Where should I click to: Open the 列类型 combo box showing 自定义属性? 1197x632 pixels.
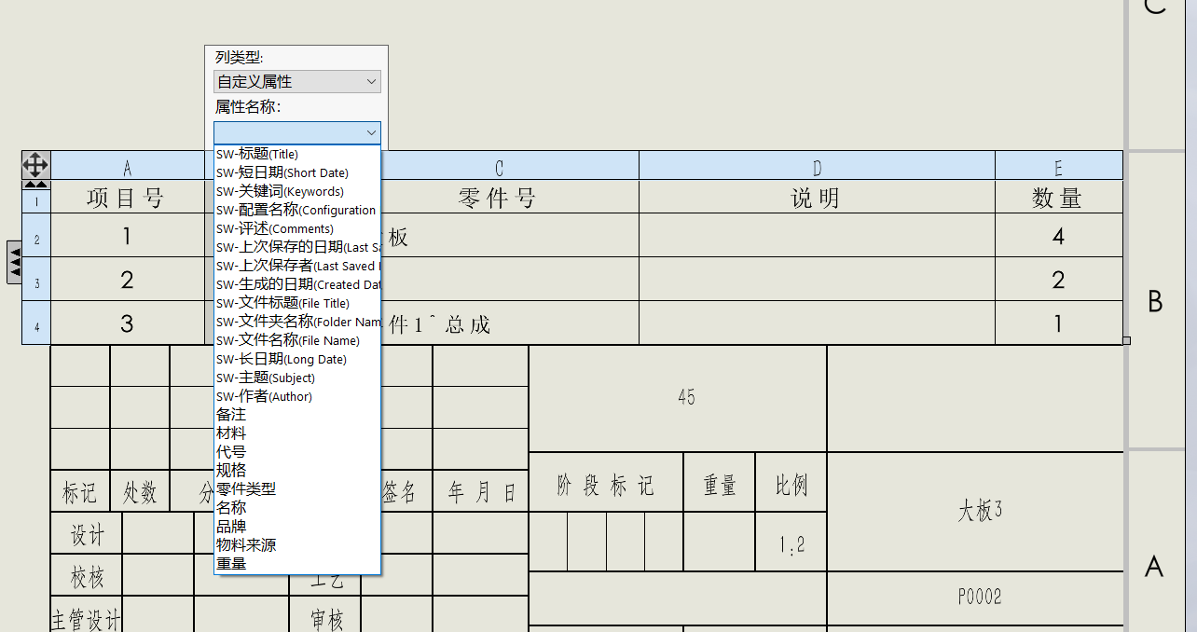click(x=296, y=81)
